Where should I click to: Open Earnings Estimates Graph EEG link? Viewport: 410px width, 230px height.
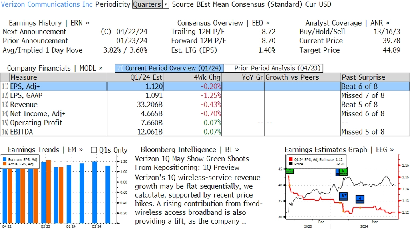pyautogui.click(x=339, y=150)
